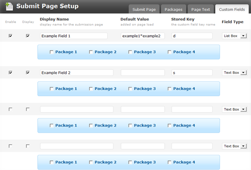Tick Package 4 under Example Field 1
The image size is (251, 170).
tap(170, 52)
